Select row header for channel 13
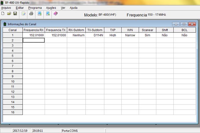200x133 pixels. [x=13, y=97]
